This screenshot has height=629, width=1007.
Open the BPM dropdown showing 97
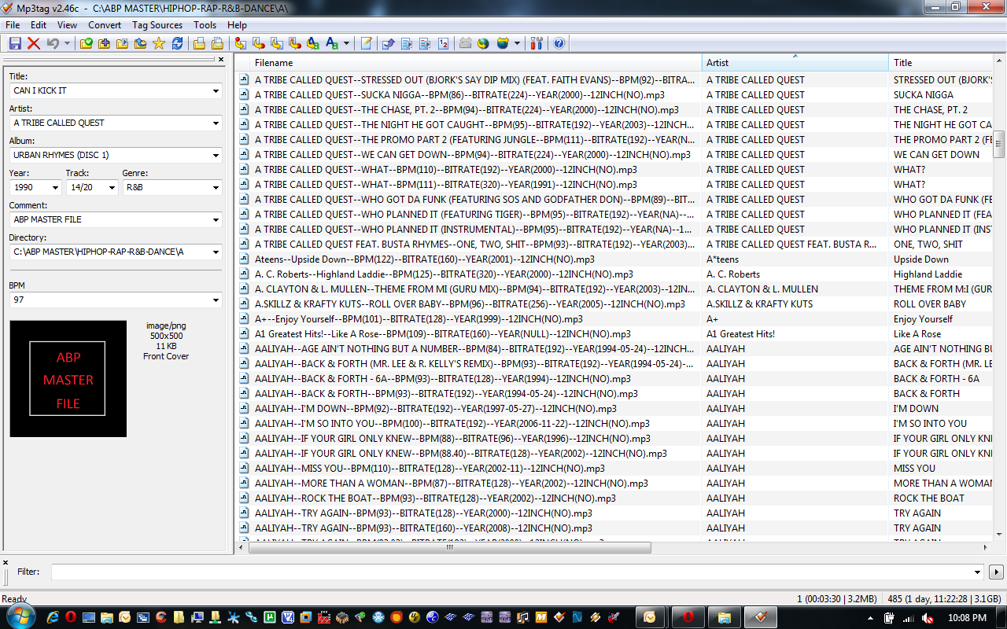pyautogui.click(x=216, y=301)
